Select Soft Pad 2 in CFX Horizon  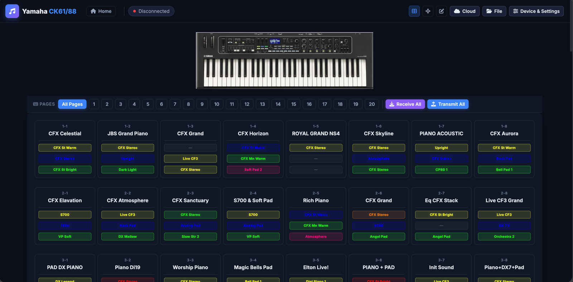tap(253, 169)
